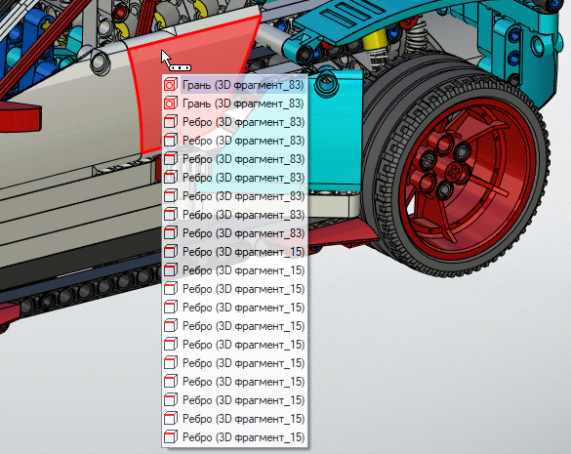571x454 pixels.
Task: Select the first Ребро (3D фрагмент_15) entry
Action: click(234, 252)
